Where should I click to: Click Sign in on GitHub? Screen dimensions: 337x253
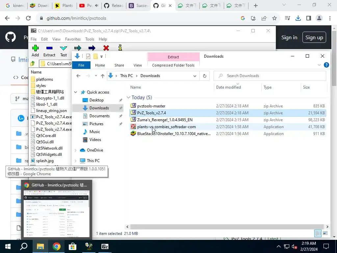[x=289, y=38]
